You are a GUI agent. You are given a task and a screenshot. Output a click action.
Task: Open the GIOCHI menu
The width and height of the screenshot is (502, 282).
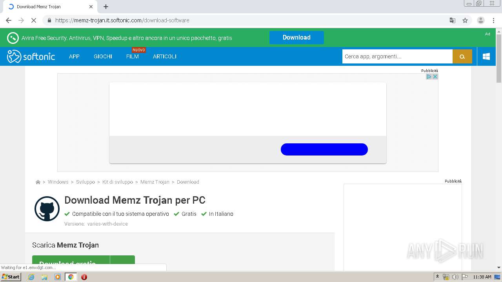(x=103, y=56)
